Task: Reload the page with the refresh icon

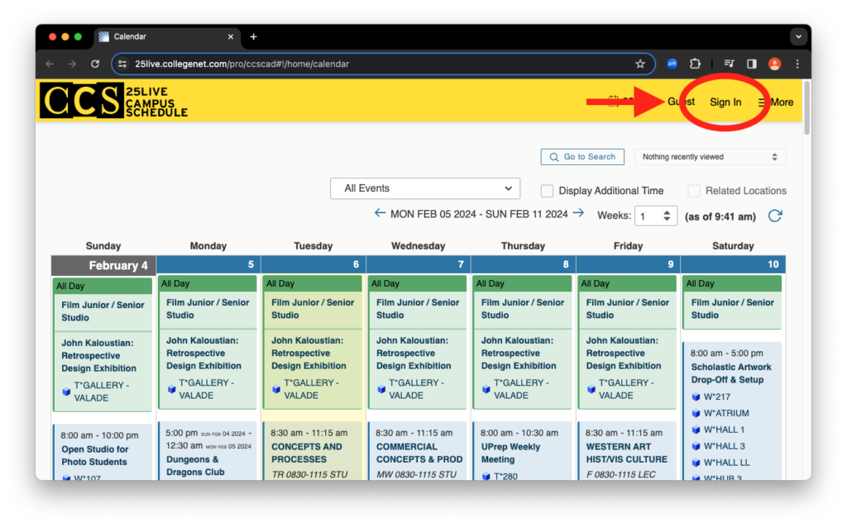Action: tap(95, 64)
